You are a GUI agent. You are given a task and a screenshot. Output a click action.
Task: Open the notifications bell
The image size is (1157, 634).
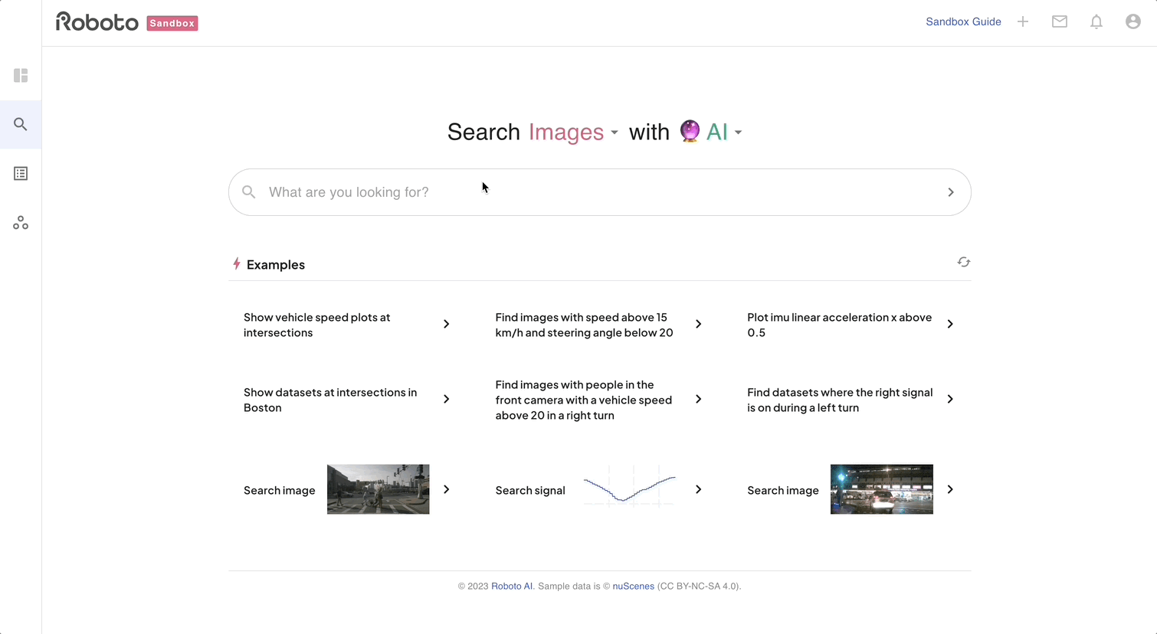[1096, 22]
